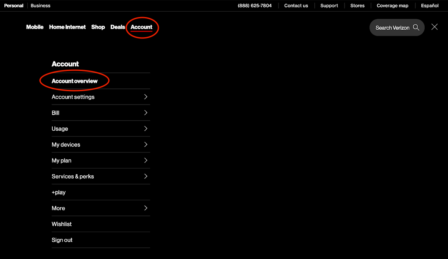Image resolution: width=448 pixels, height=259 pixels.
Task: Open My devices entry
Action: 101,144
